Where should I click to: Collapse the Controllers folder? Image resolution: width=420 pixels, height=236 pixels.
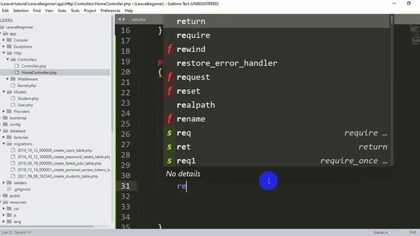(7, 60)
